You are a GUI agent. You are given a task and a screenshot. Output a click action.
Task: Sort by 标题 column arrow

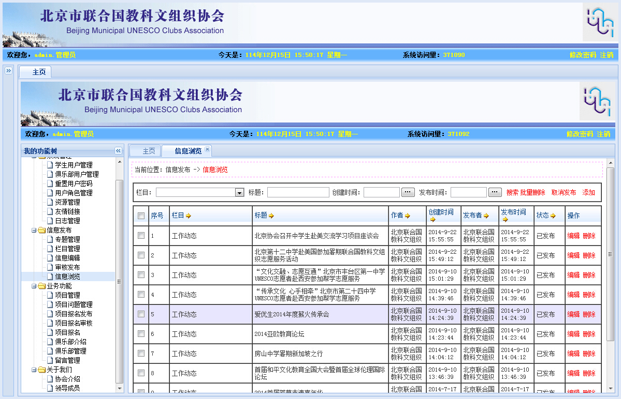271,216
